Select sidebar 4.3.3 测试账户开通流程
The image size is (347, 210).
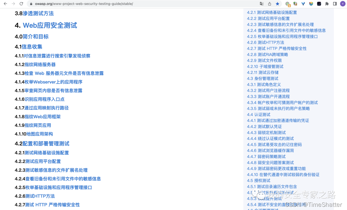[x=268, y=96]
